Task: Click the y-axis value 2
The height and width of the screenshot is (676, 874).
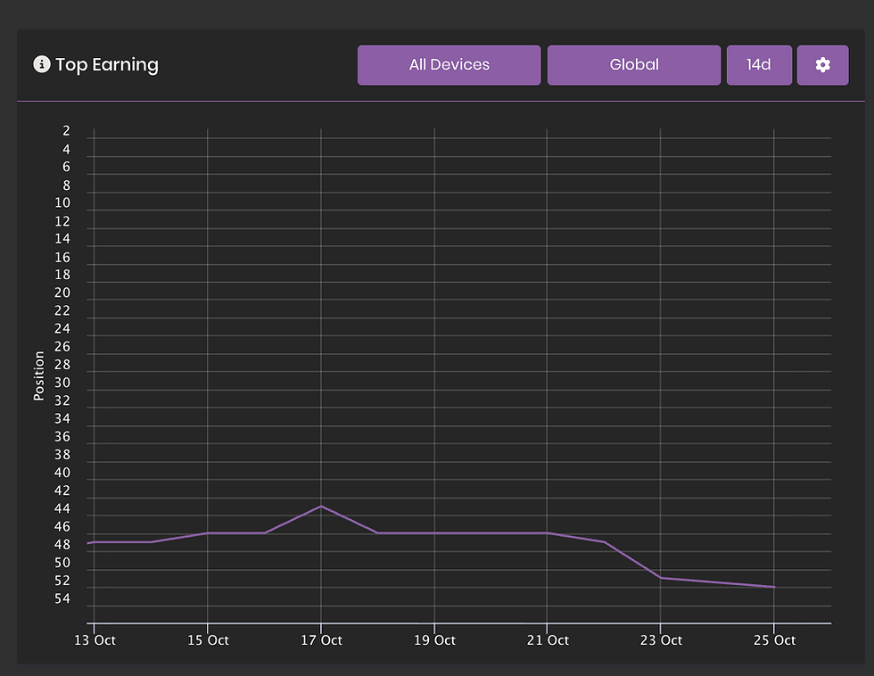Action: tap(66, 130)
